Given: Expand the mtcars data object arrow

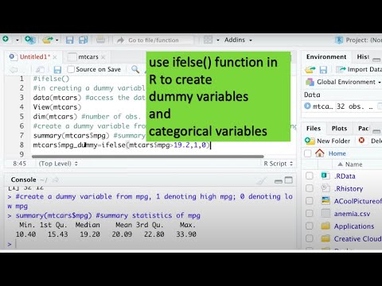Looking at the screenshot, I should point(307,106).
